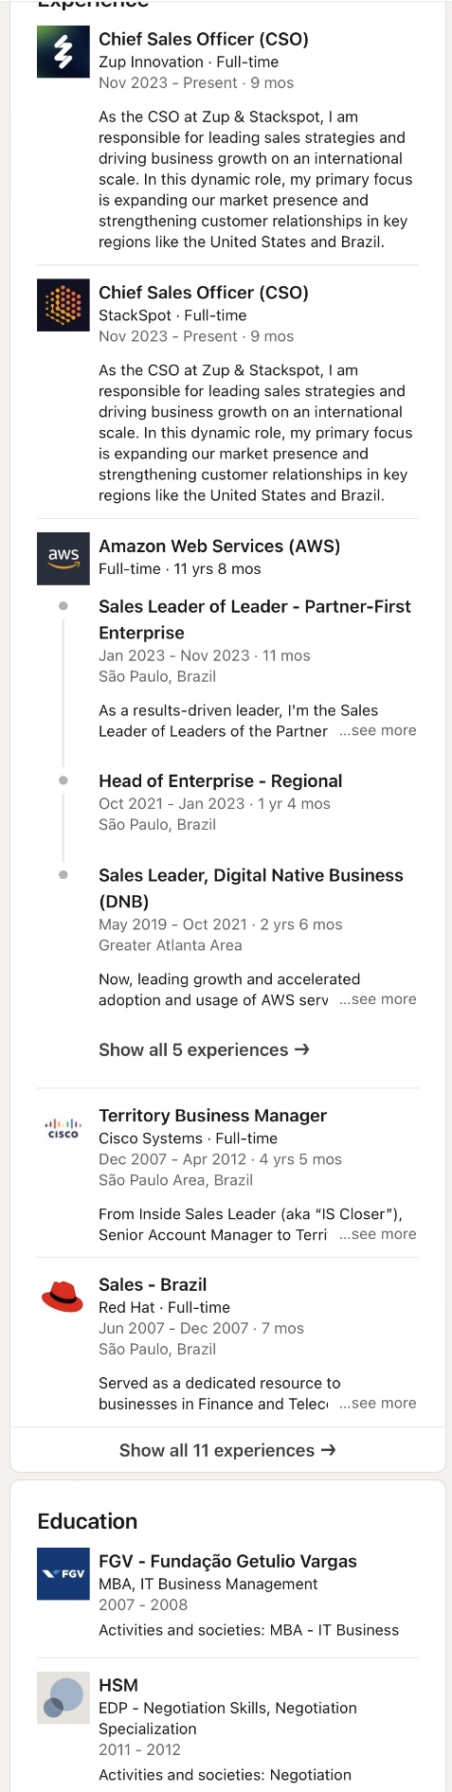The width and height of the screenshot is (452, 1792).
Task: Open the Amazon Web Services (AWS) company title
Action: (219, 546)
